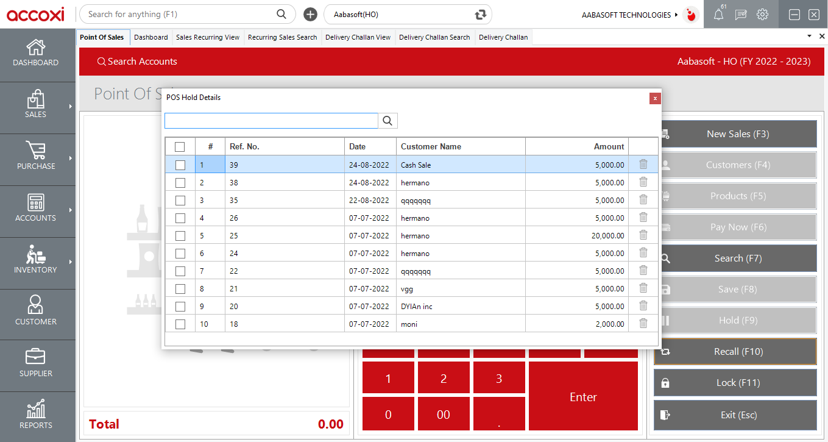The image size is (828, 442).
Task: Click the plus quick-create icon
Action: point(310,14)
